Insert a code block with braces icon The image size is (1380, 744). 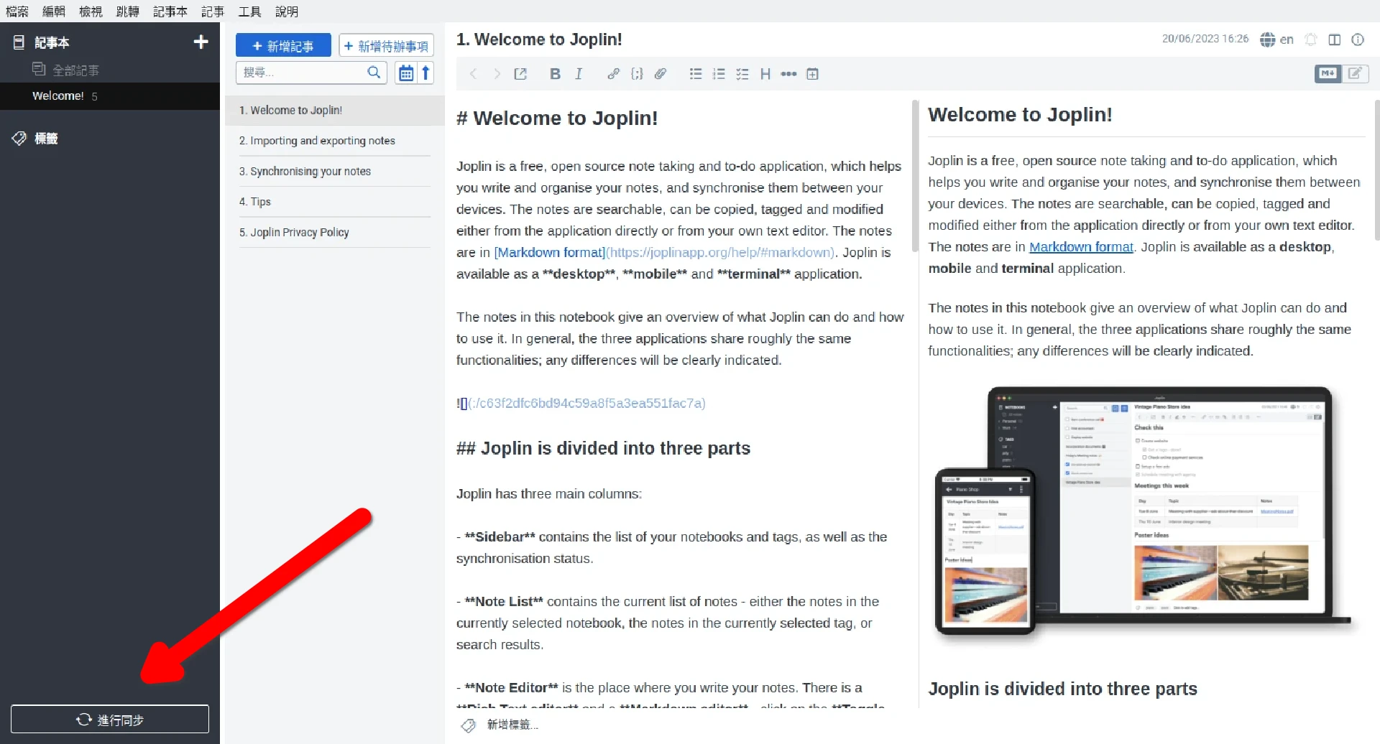coord(637,74)
